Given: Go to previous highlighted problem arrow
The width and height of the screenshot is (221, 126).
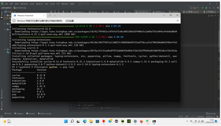Looking at the screenshot, I should point(215,16).
